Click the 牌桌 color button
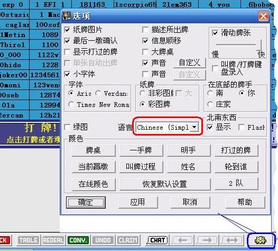278x251 pixels. click(94, 150)
